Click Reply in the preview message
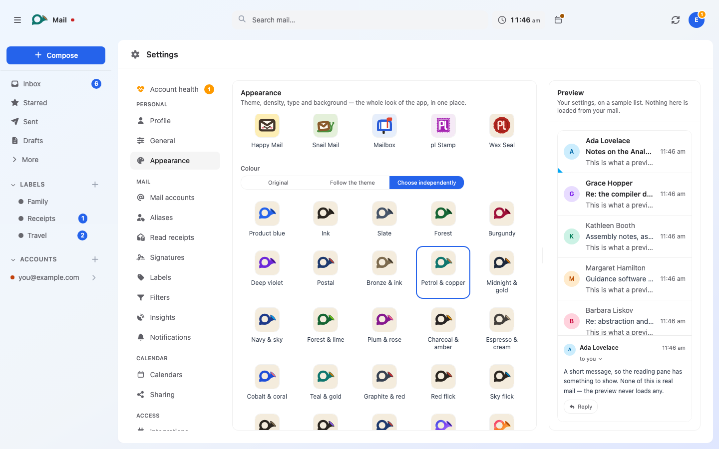 click(581, 407)
